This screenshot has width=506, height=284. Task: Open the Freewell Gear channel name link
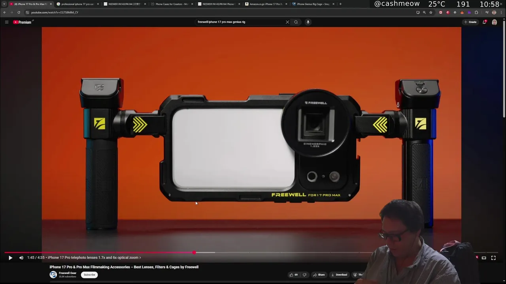[x=68, y=273]
